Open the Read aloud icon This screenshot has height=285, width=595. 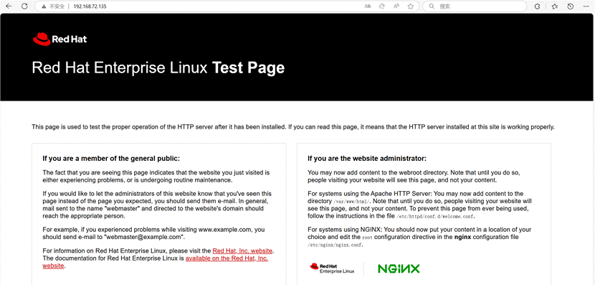click(x=396, y=6)
